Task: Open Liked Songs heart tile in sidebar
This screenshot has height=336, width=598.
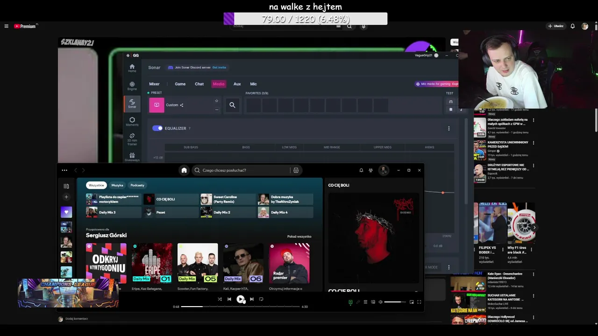Action: click(x=66, y=212)
